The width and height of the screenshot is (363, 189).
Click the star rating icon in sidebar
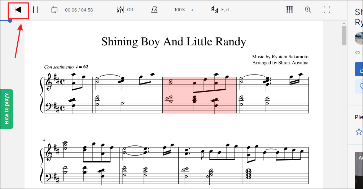[359, 132]
